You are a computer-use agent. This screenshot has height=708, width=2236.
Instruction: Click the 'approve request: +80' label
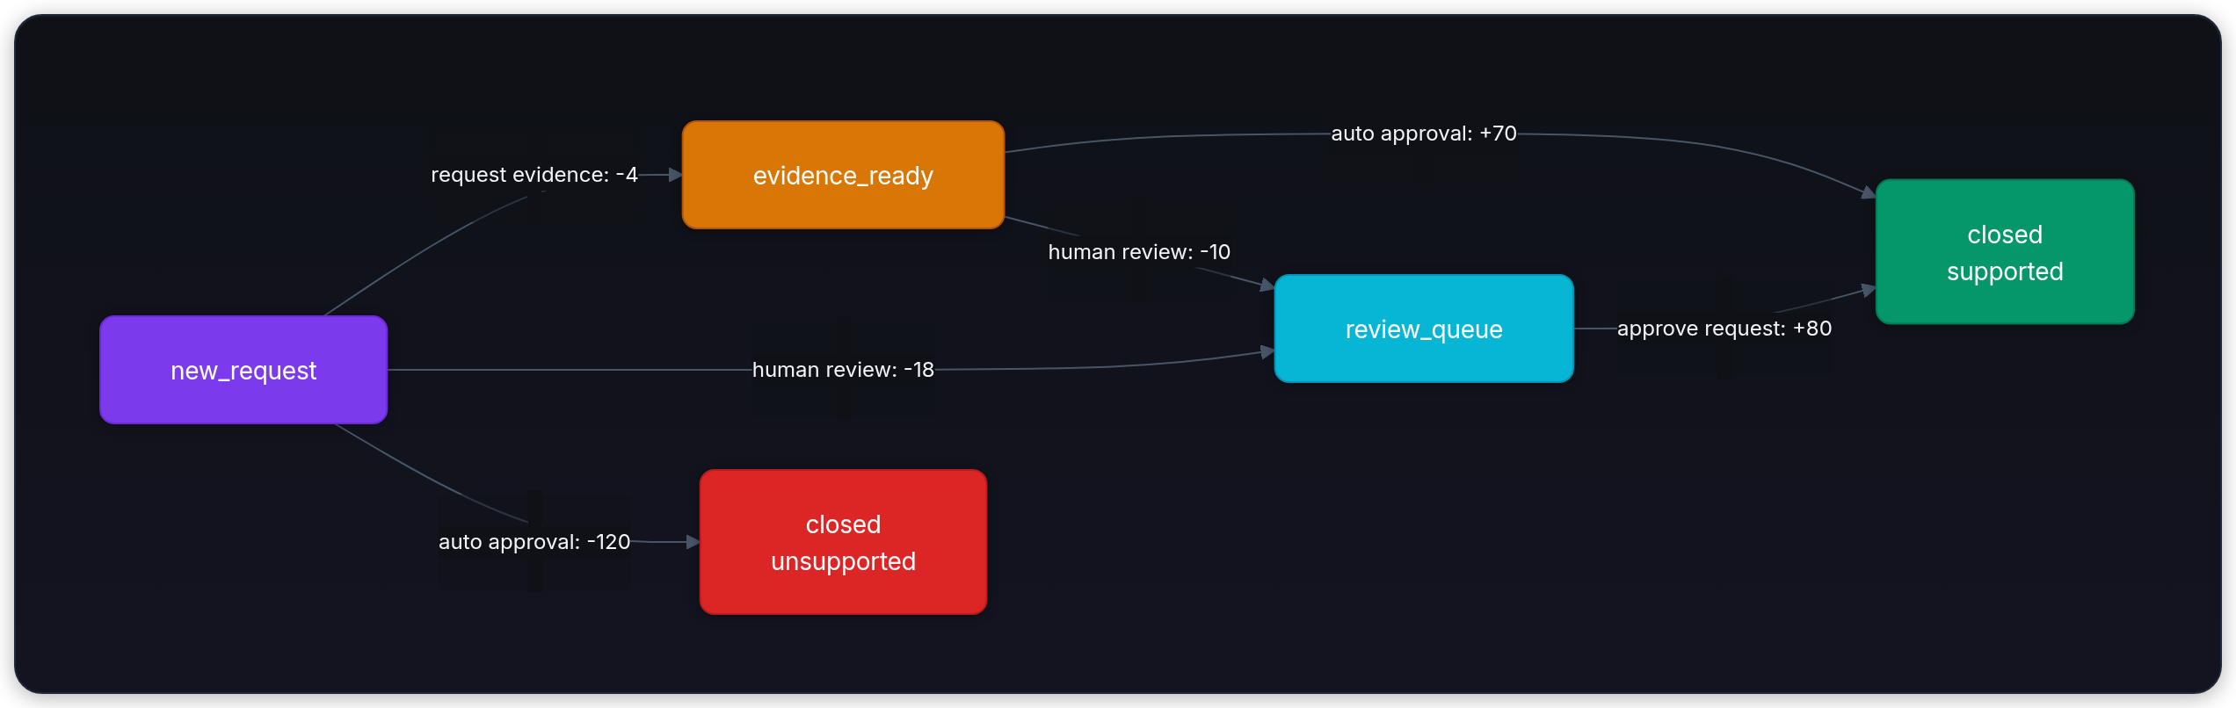[1724, 329]
